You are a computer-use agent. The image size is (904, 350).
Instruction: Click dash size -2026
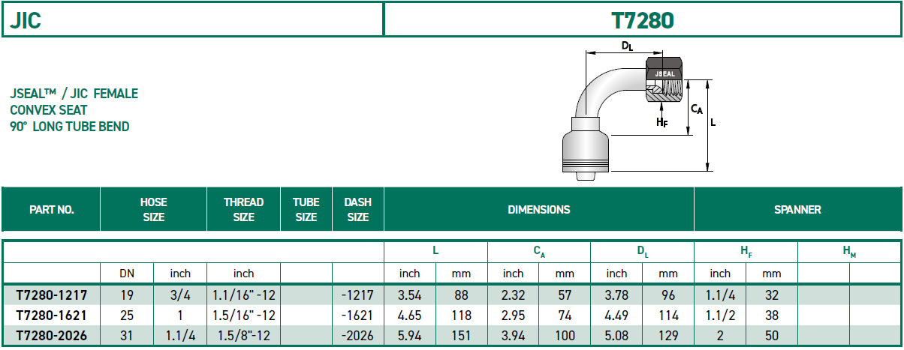[357, 336]
